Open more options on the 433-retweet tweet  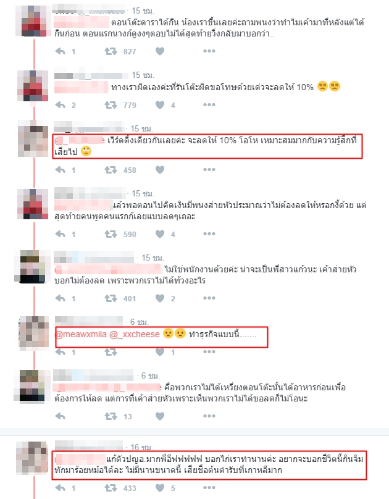pyautogui.click(x=209, y=487)
